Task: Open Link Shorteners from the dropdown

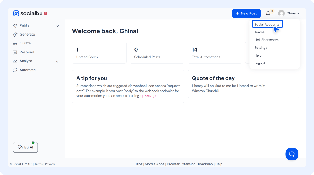Action: 266,40
